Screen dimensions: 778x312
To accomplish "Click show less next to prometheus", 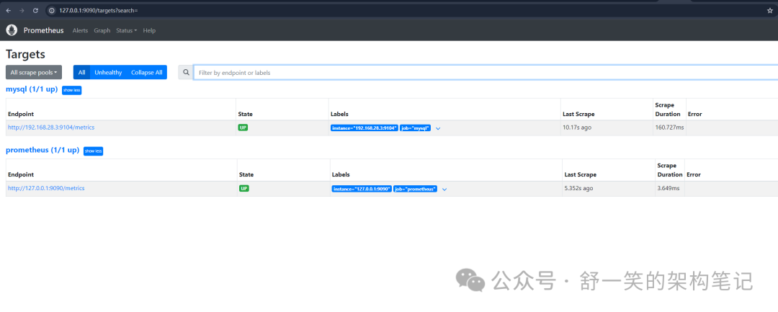I will tap(93, 151).
